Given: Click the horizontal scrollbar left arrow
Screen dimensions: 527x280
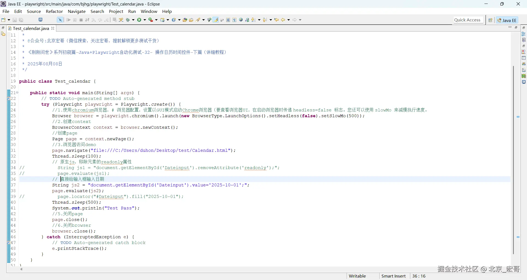Looking at the screenshot, I should click(21, 269).
